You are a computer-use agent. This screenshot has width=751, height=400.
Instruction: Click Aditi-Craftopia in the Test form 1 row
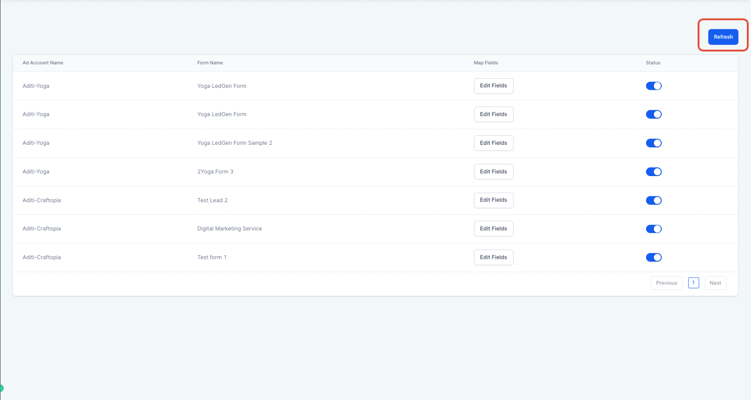pyautogui.click(x=42, y=257)
